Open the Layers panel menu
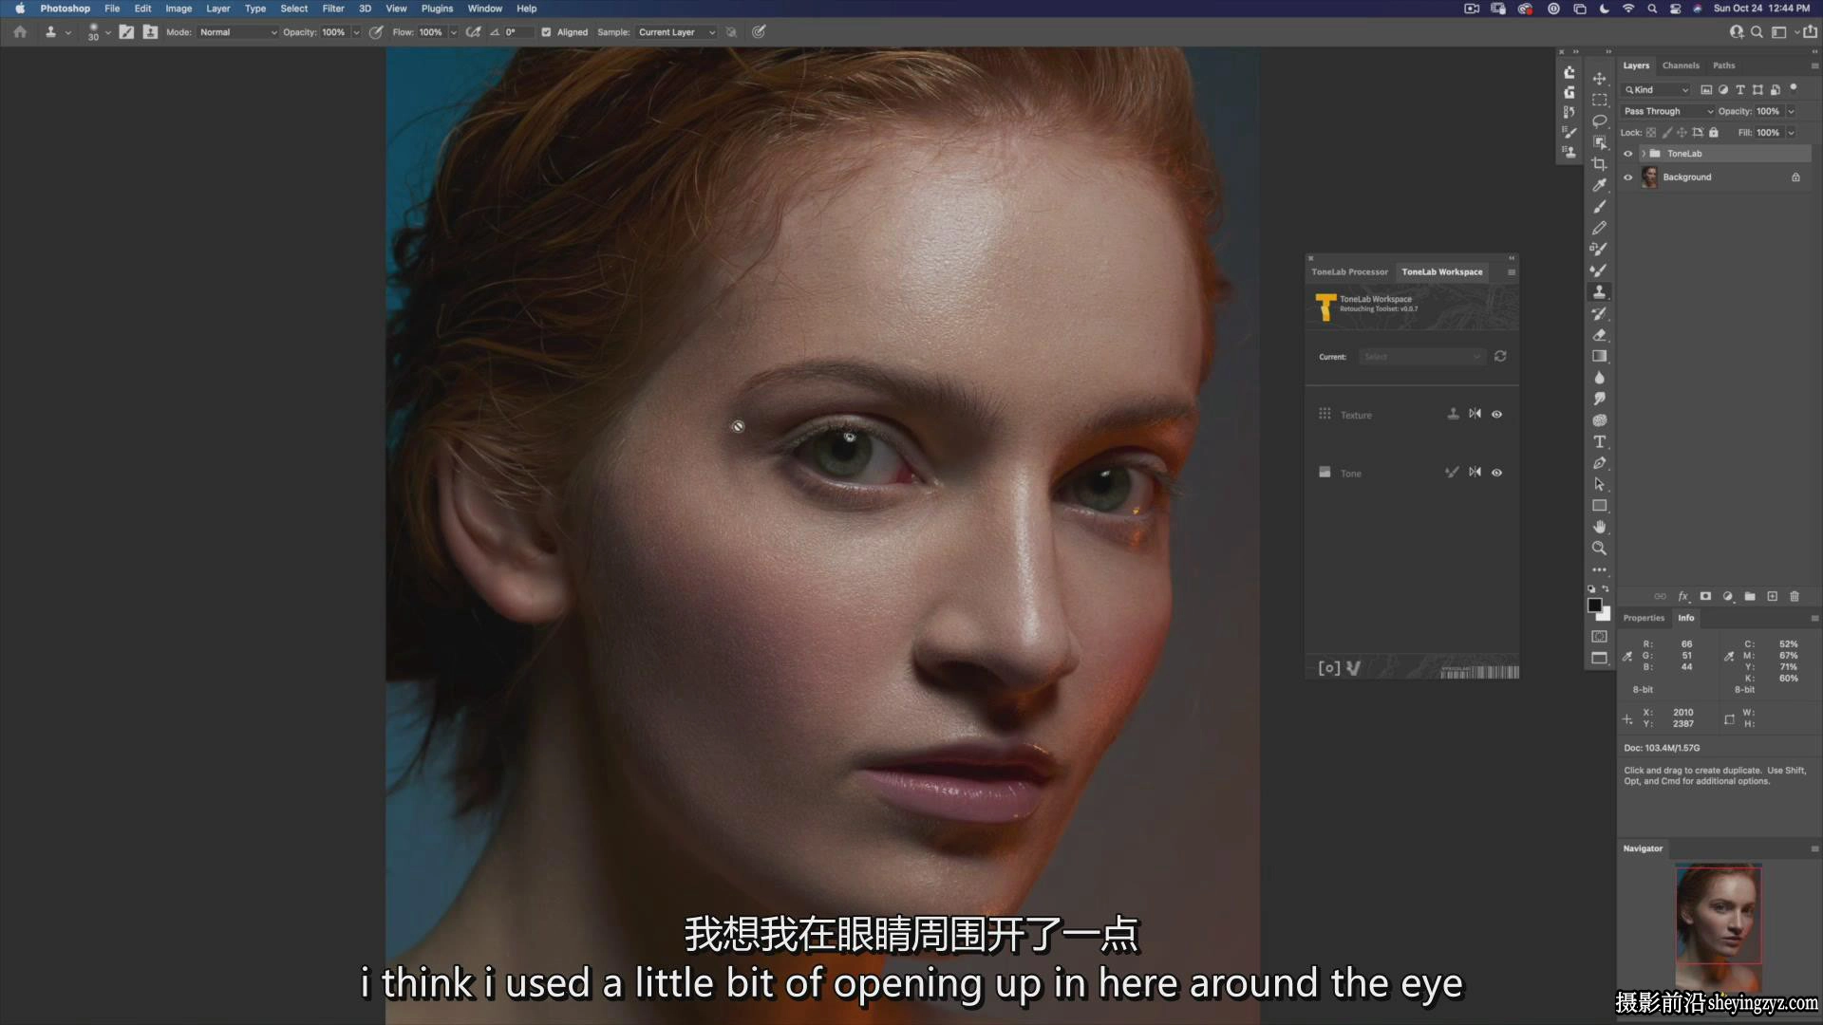Viewport: 1823px width, 1025px height. point(1814,65)
